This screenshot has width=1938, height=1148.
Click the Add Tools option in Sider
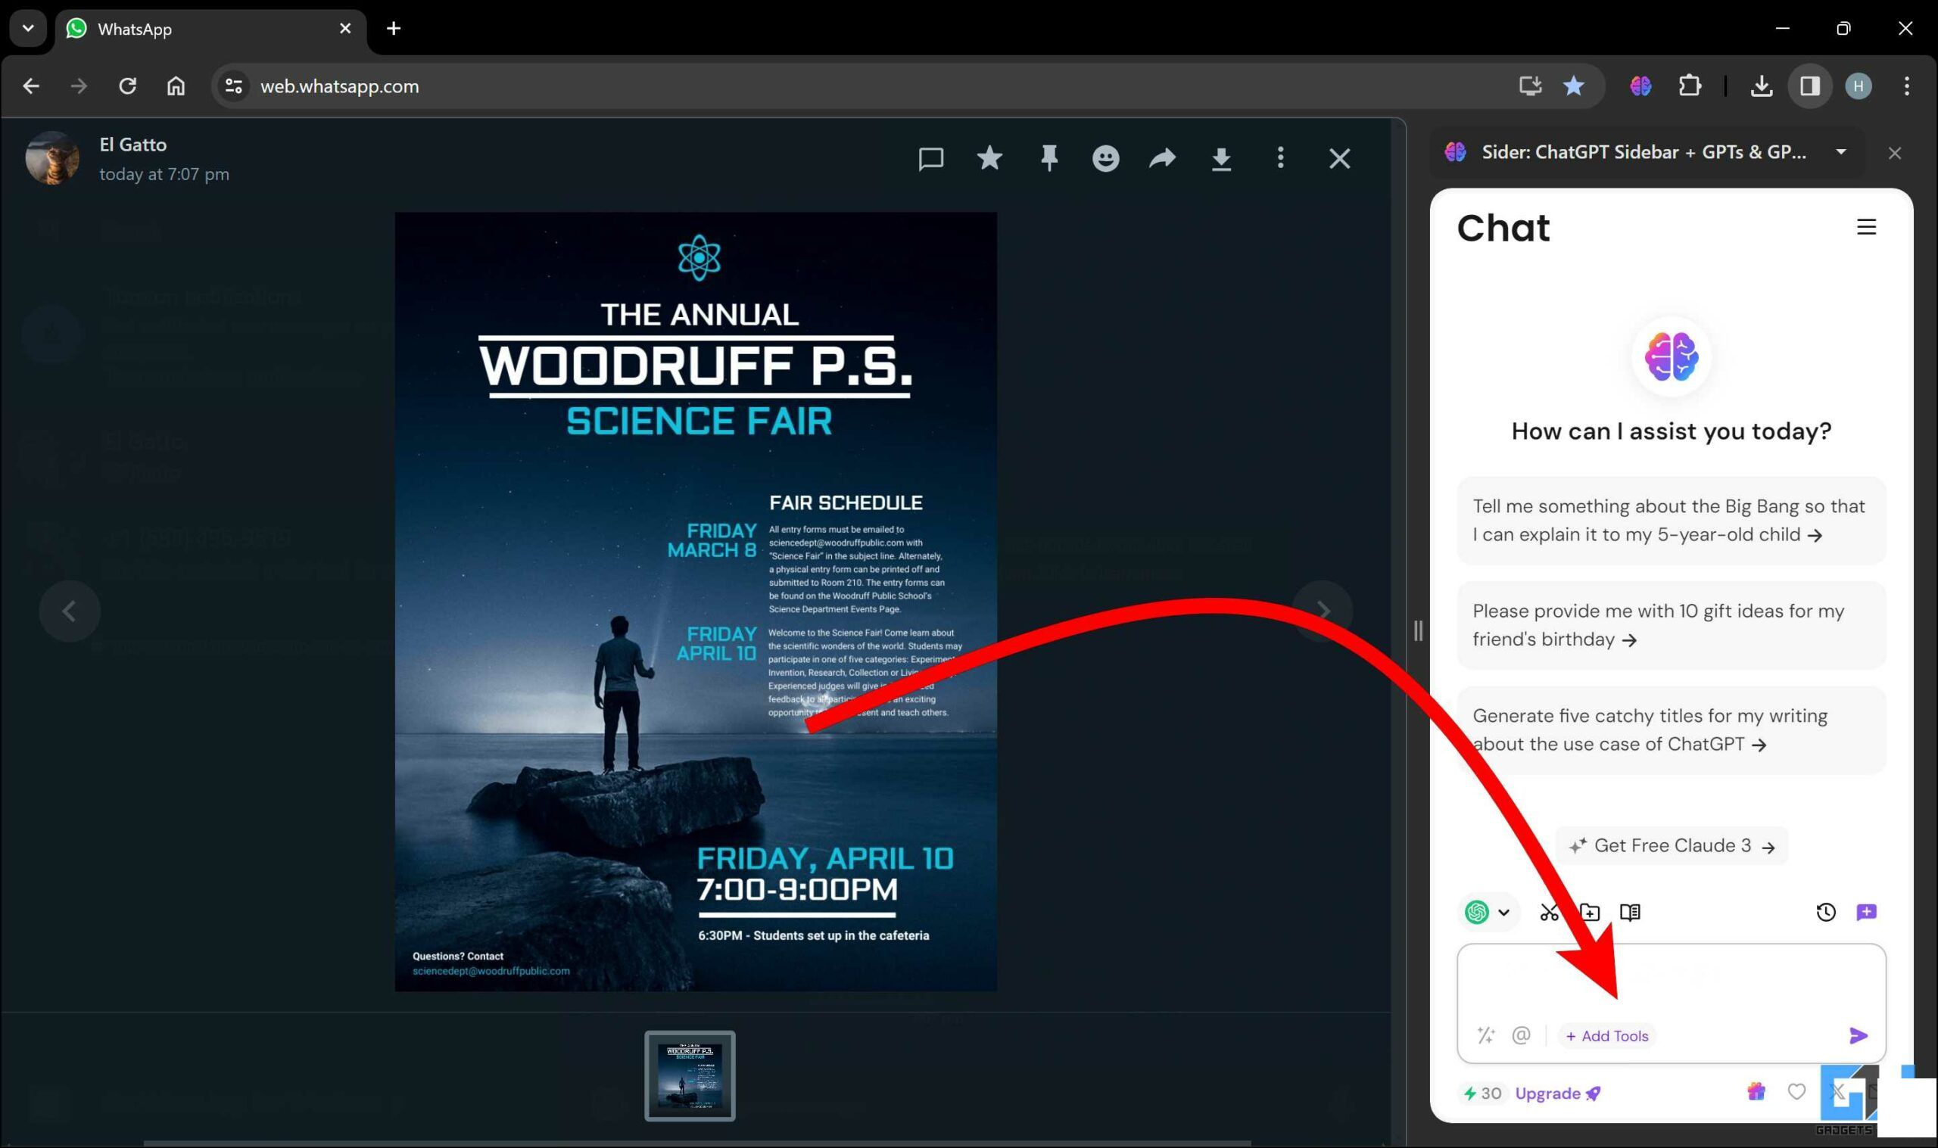(1607, 1036)
